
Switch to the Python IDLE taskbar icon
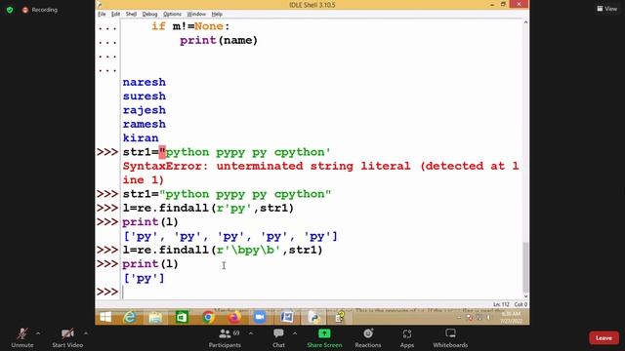[x=314, y=317]
